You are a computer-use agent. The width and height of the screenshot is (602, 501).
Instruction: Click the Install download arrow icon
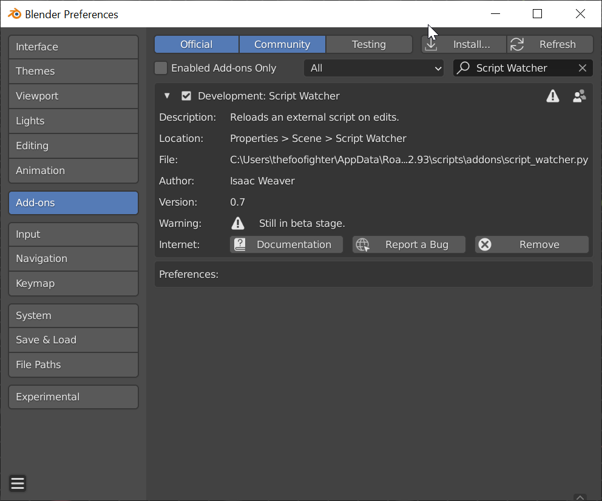[x=431, y=44]
